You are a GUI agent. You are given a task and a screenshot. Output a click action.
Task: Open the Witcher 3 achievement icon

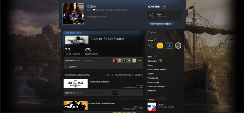pyautogui.click(x=114, y=93)
